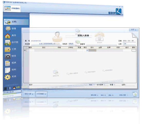Click the 数量 column header
The width and height of the screenshot is (145, 124).
point(80,48)
